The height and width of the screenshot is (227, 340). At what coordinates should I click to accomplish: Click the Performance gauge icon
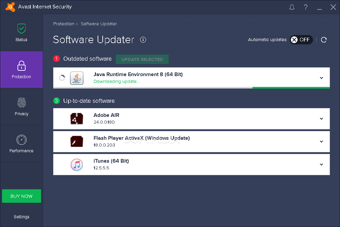(22, 140)
